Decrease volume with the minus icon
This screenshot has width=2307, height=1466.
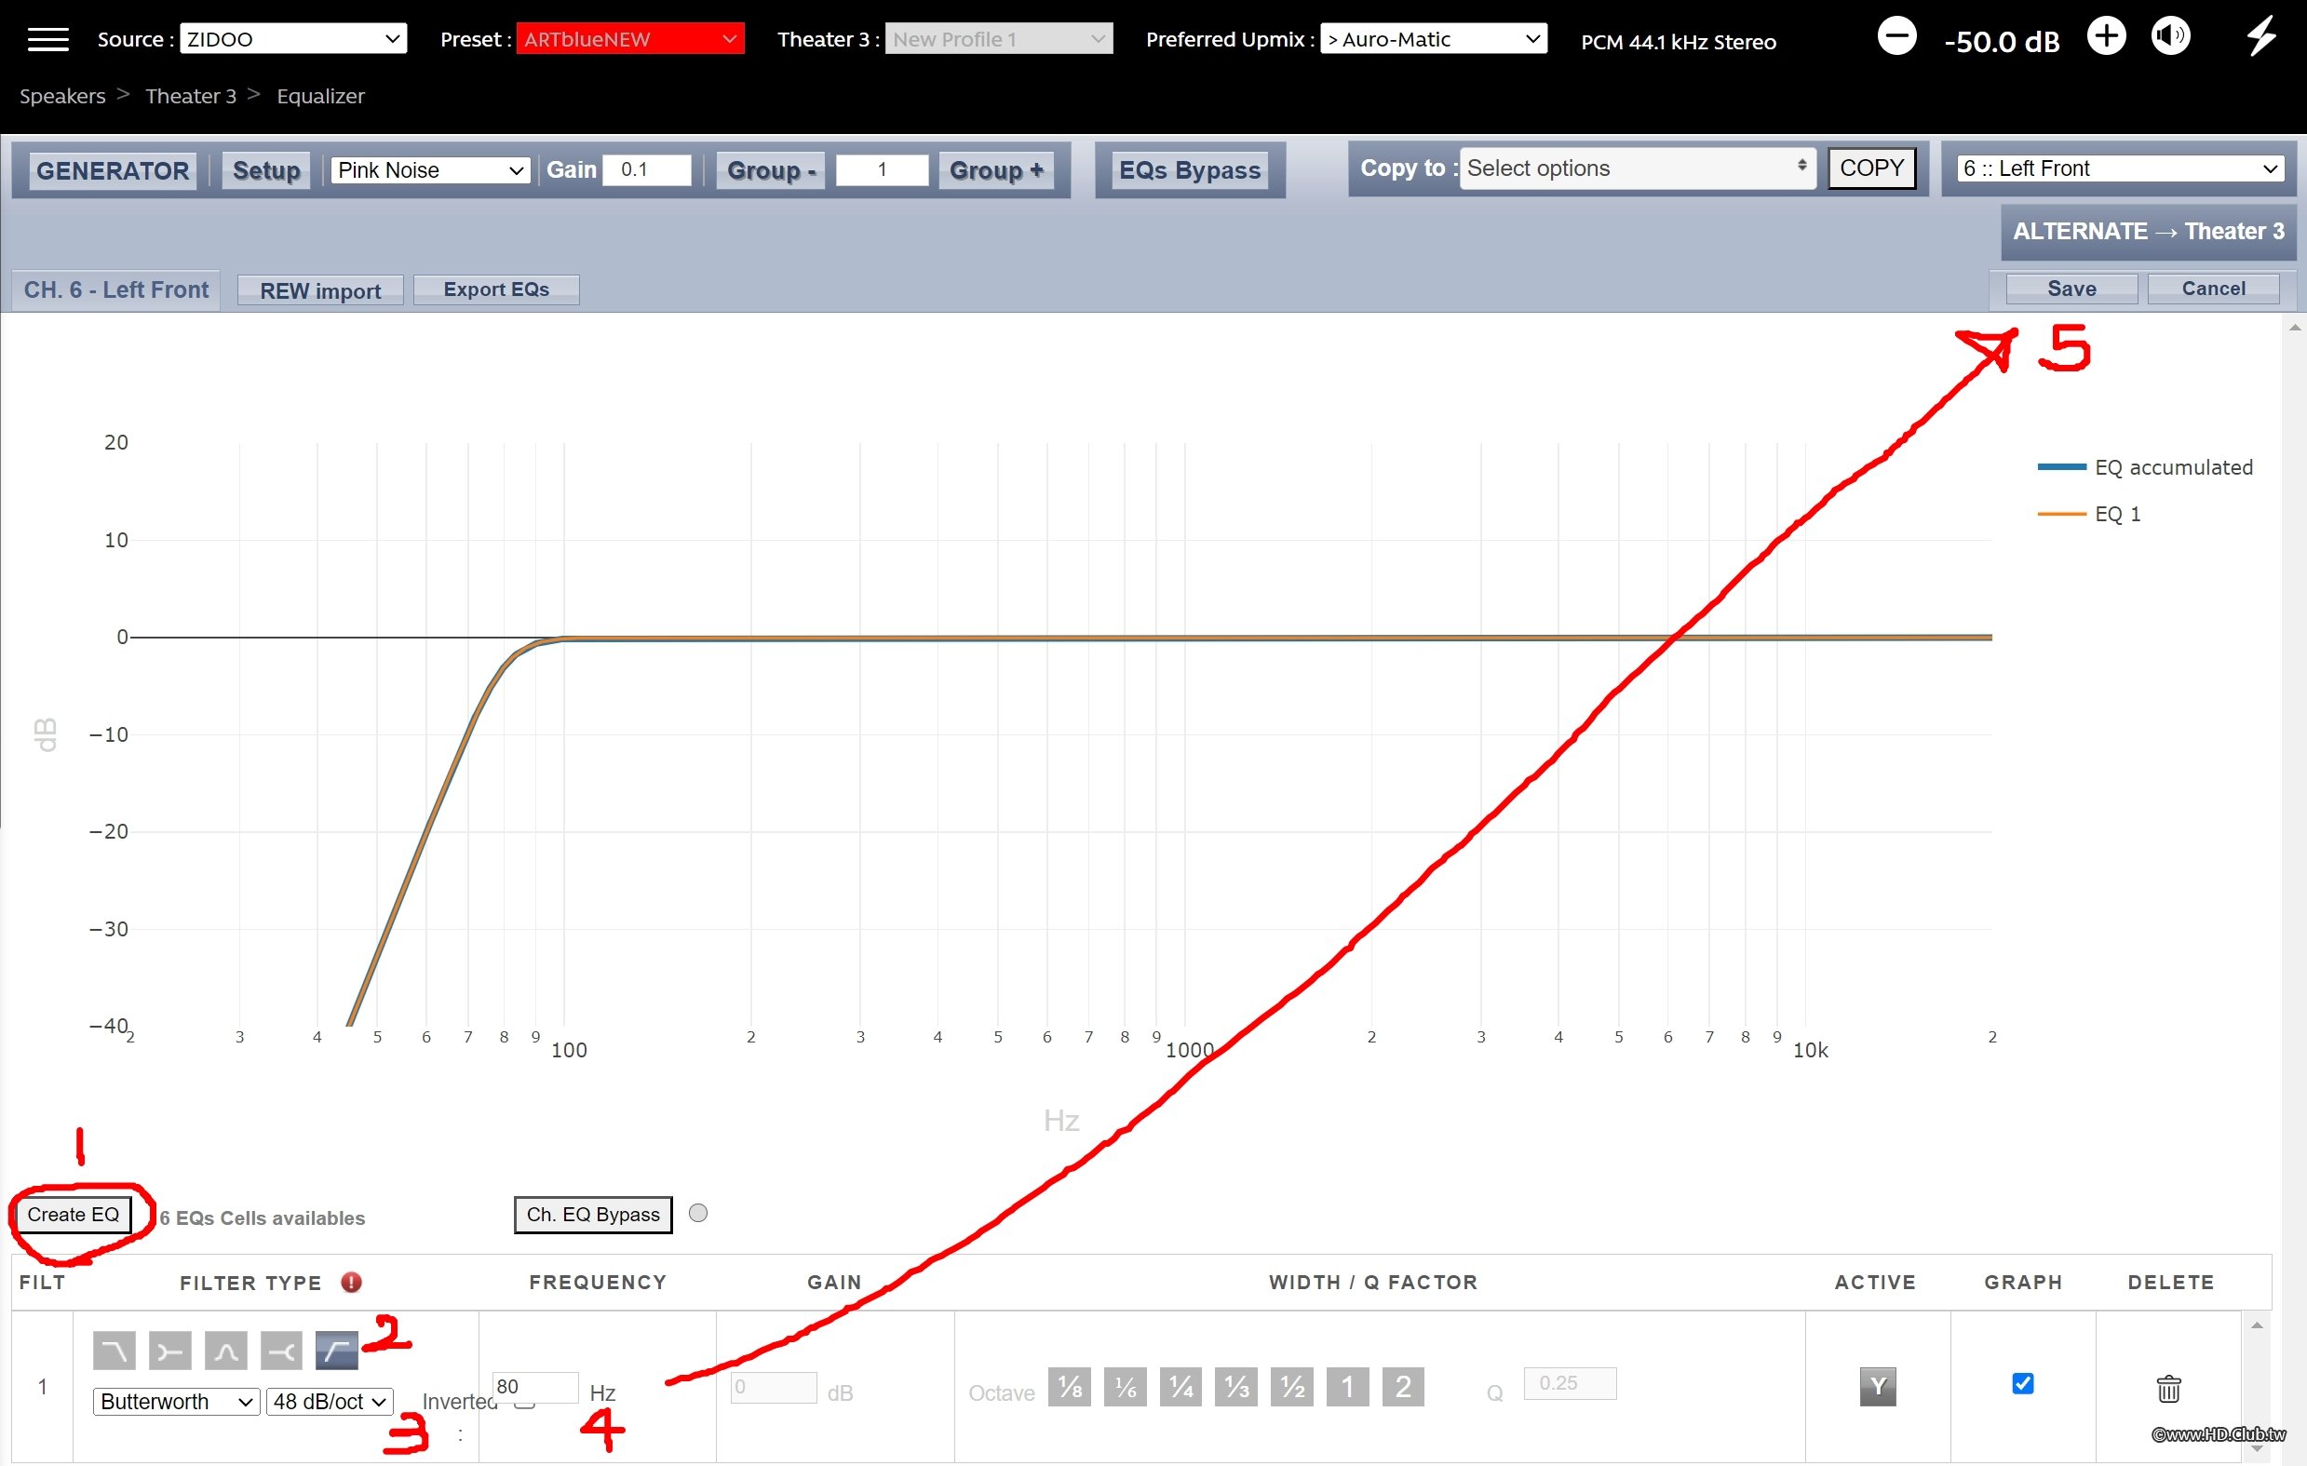(x=1896, y=37)
